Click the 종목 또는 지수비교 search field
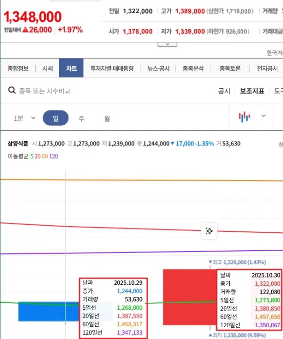This screenshot has height=339, width=283. [x=45, y=91]
